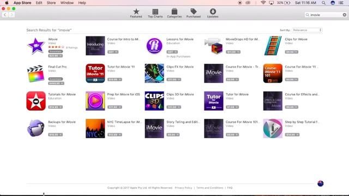Open the MovieDrops HD camera icon
The image size is (349, 196).
[x=214, y=46]
